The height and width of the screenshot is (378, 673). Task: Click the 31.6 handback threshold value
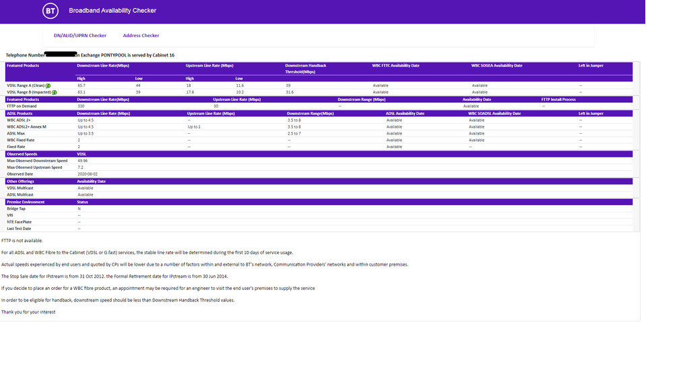290,92
